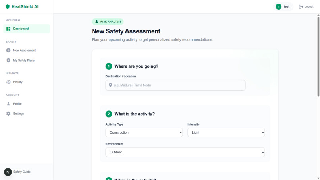Click the Profile person icon
The height and width of the screenshot is (180, 320).
(8, 104)
